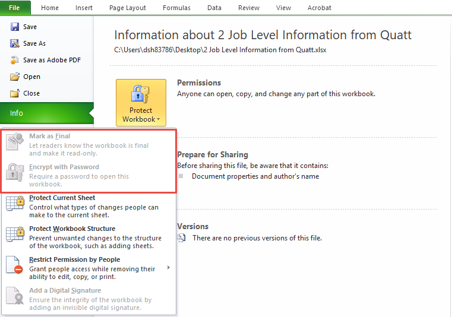Choose Protect Current Sheet
452x317 pixels.
88,207
